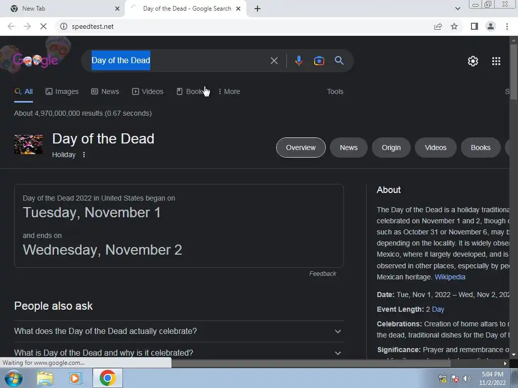Select the Origin chip
Viewport: 518px width, 388px height.
[x=391, y=148]
